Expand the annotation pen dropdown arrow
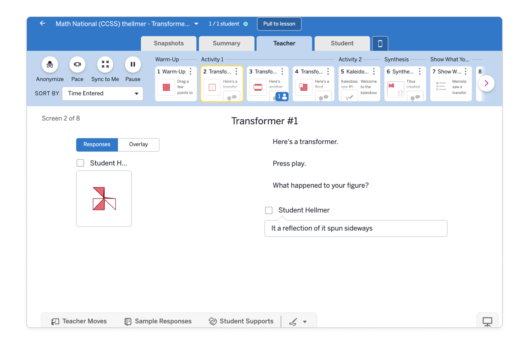Image resolution: width=529 pixels, height=345 pixels. 305,321
